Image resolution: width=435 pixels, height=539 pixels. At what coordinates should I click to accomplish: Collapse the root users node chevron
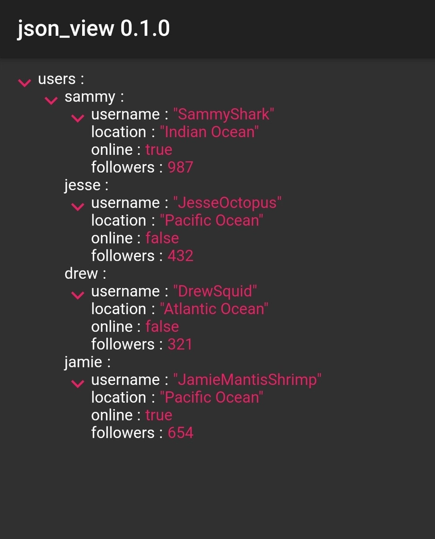(24, 83)
